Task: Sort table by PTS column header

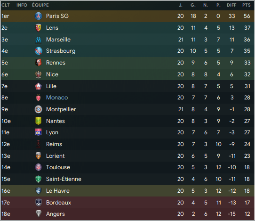Action: tap(247, 5)
